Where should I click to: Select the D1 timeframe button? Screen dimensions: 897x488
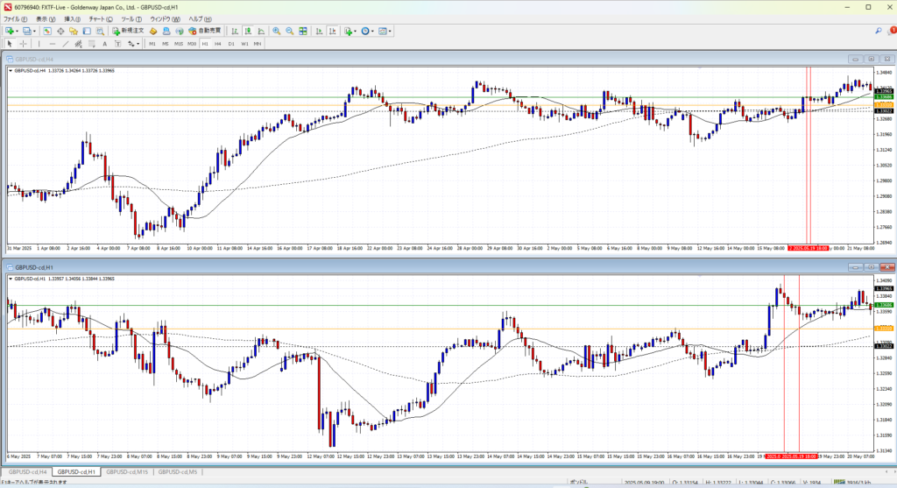231,43
